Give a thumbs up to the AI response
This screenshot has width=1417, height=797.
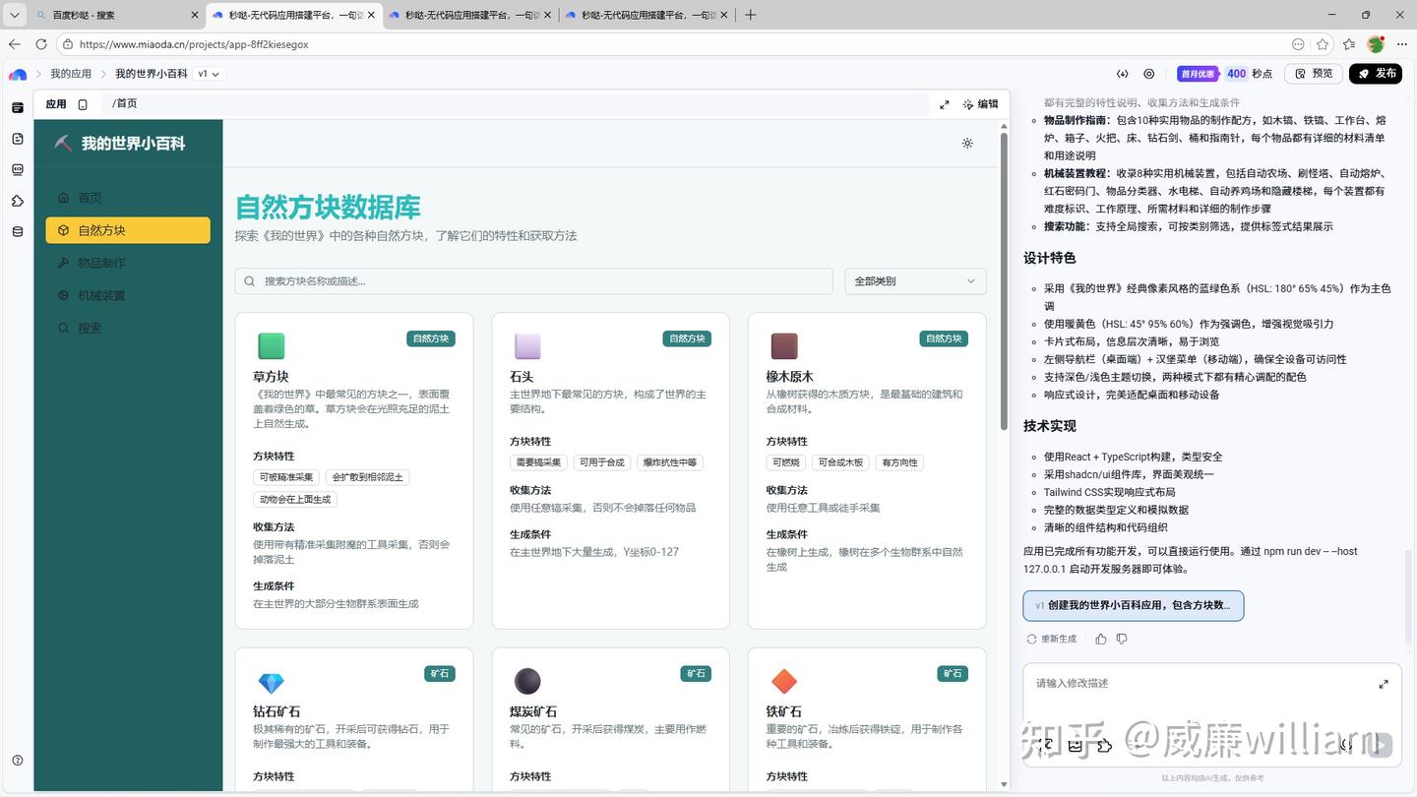coord(1100,639)
